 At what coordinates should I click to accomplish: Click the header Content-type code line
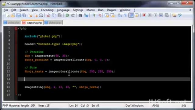point(53,44)
